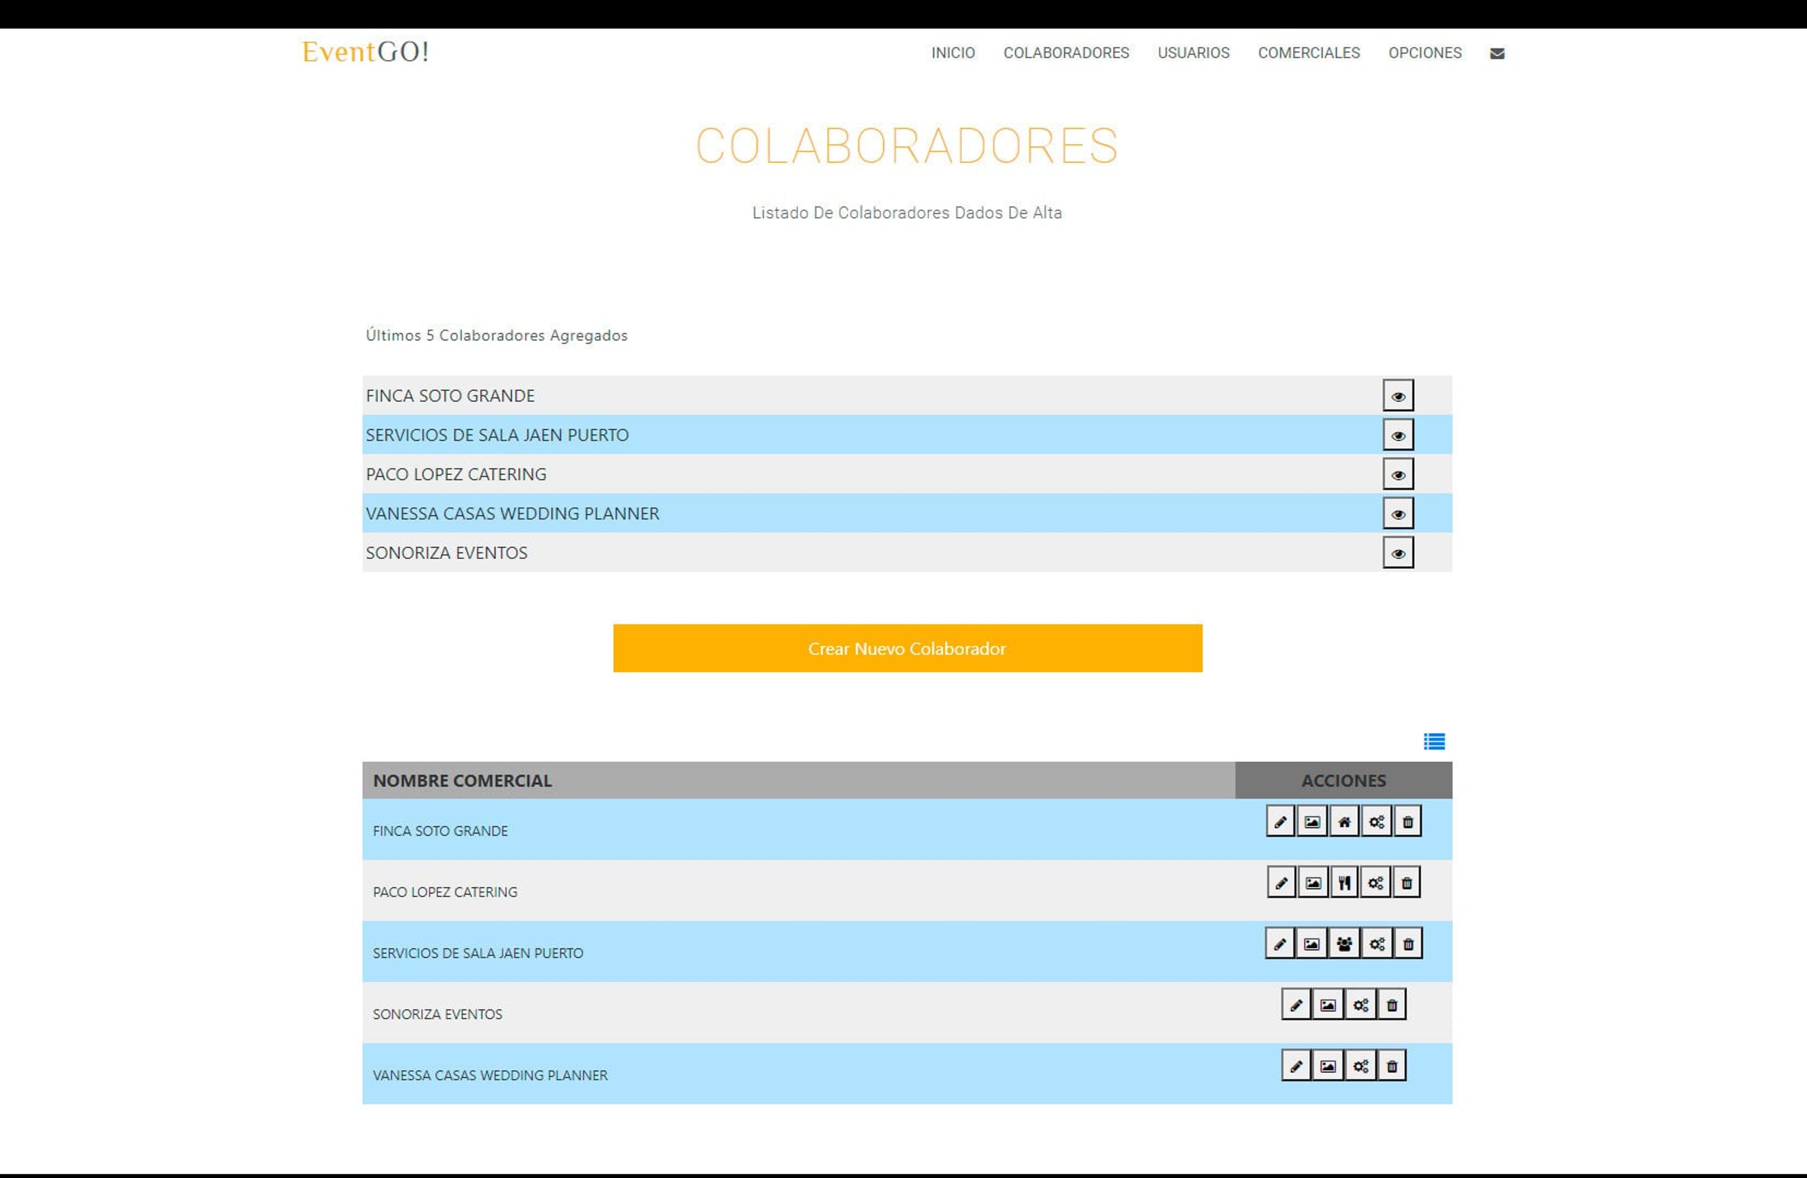The height and width of the screenshot is (1178, 1807).
Task: Select SERVICIOS DE SALA JAEN PUERTO recent entry
Action: tap(497, 435)
